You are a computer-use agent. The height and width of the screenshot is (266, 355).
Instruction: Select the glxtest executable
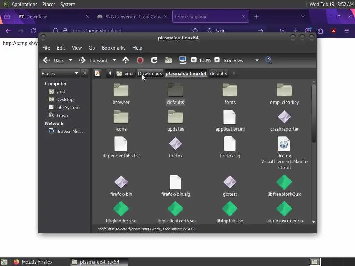point(230,186)
